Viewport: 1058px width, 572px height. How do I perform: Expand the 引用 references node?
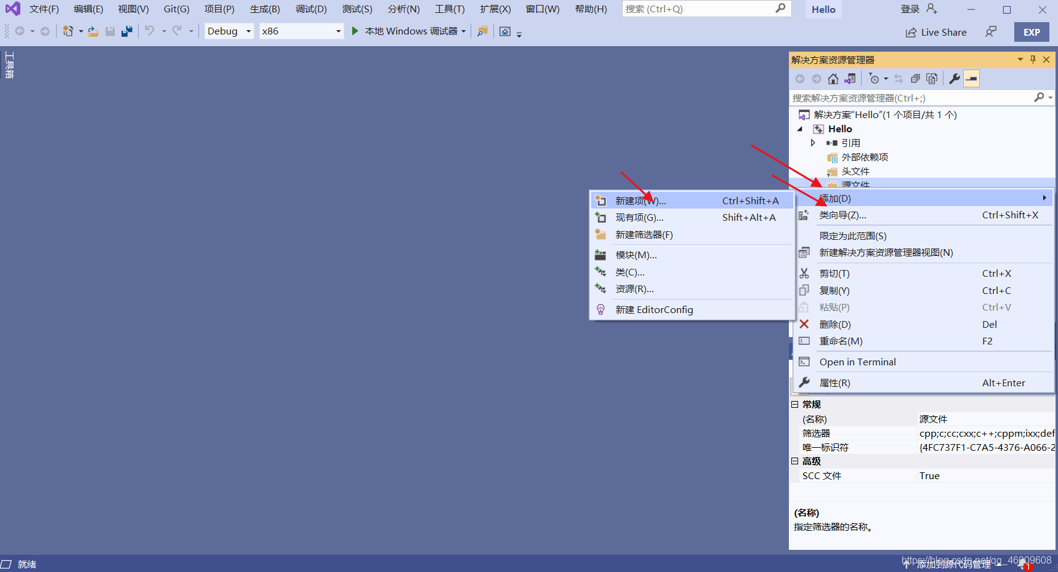[x=813, y=143]
